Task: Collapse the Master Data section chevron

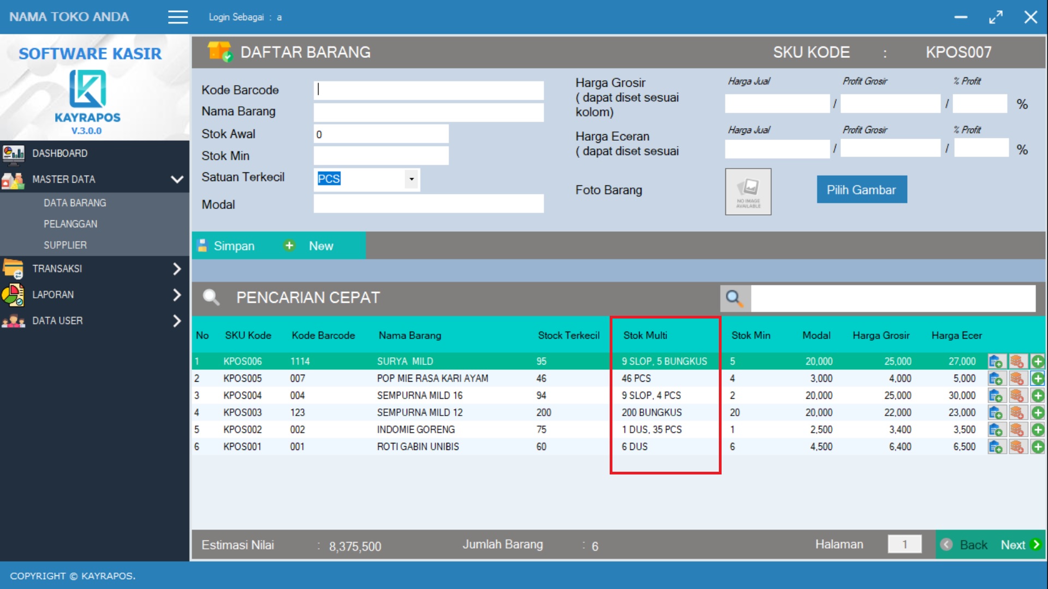Action: point(177,179)
